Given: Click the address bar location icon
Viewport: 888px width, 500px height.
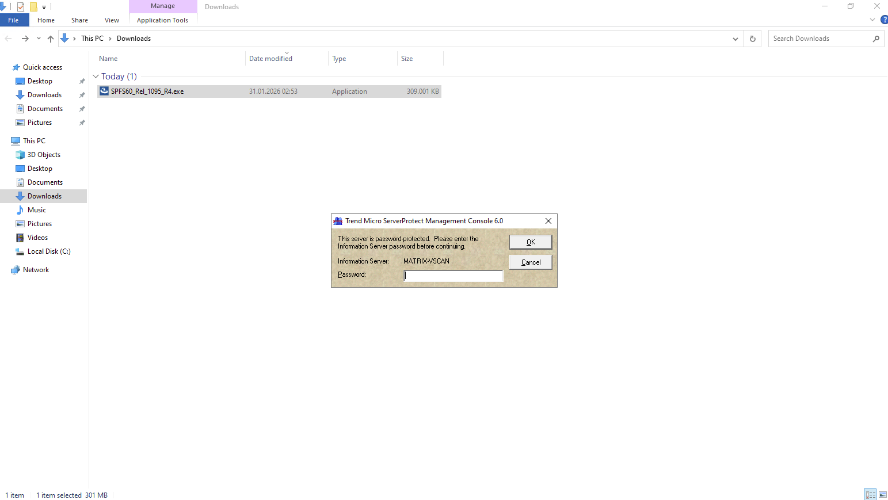Looking at the screenshot, I should click(64, 38).
